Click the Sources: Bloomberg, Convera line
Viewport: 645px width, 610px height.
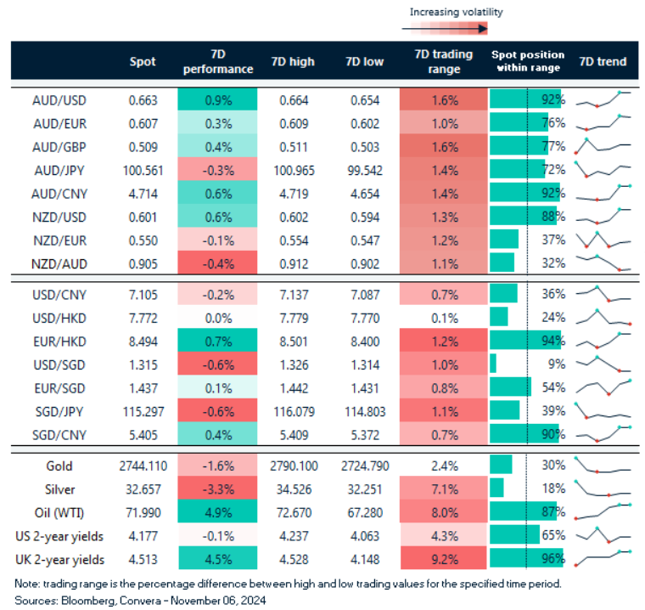pyautogui.click(x=140, y=601)
